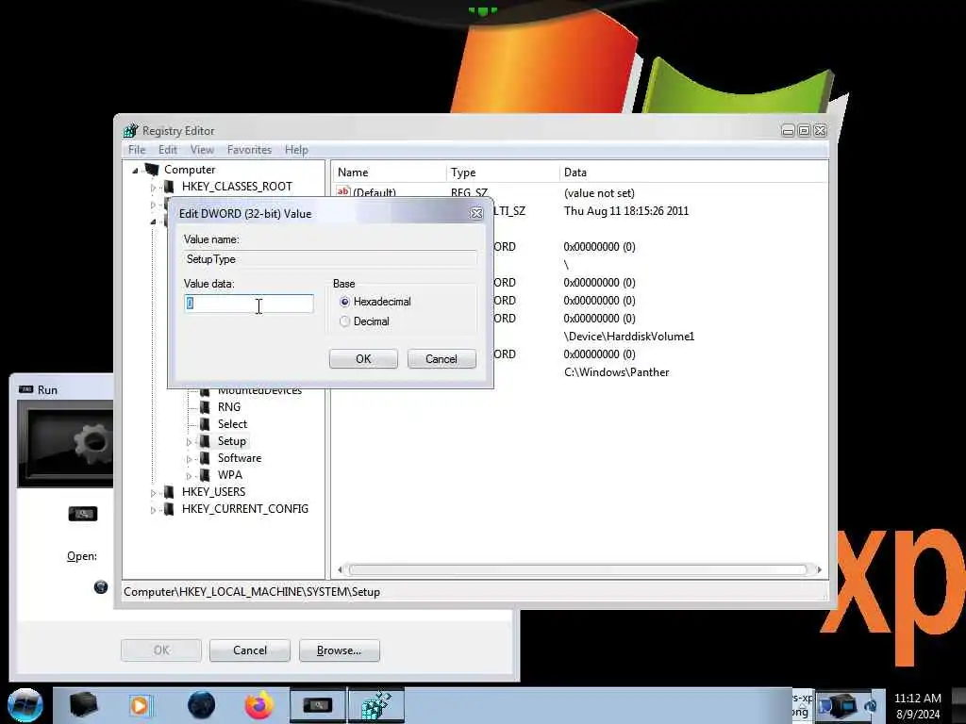This screenshot has width=966, height=724.
Task: Open the Favorites menu
Action: [249, 150]
